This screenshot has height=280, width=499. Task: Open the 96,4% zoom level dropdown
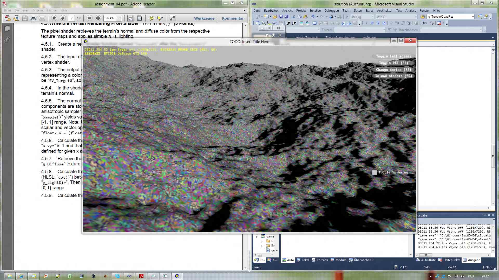pyautogui.click(x=119, y=18)
